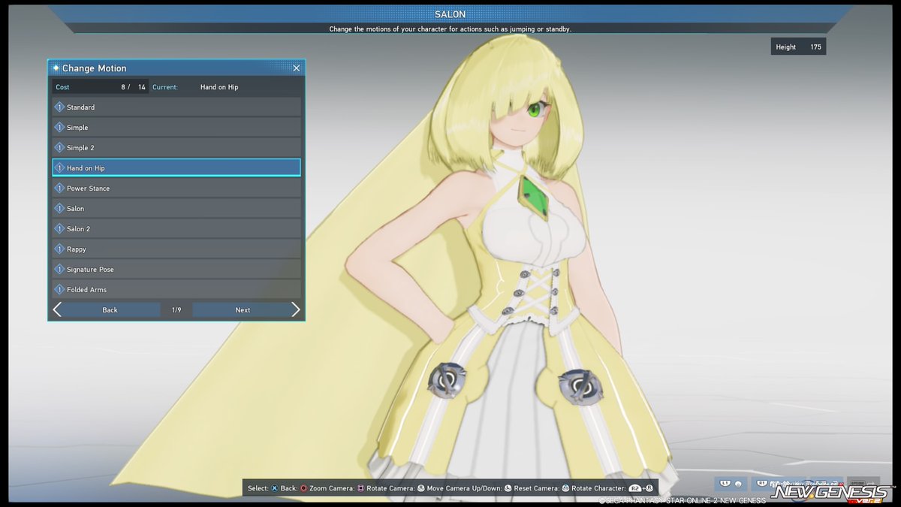Click the R1 button prompt at bottom right
The width and height of the screenshot is (901, 507).
(761, 483)
